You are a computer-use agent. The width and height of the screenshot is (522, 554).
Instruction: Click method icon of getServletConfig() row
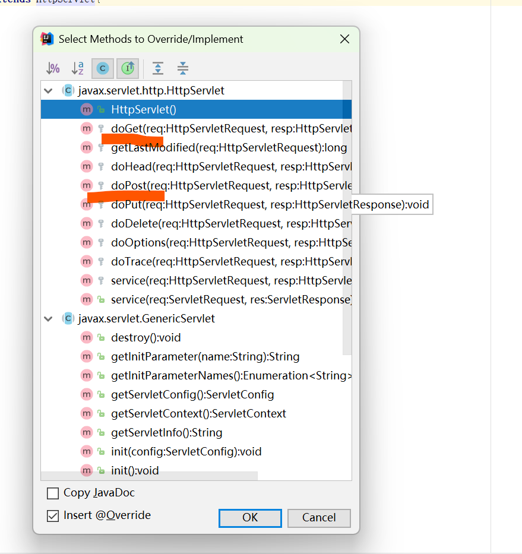87,395
